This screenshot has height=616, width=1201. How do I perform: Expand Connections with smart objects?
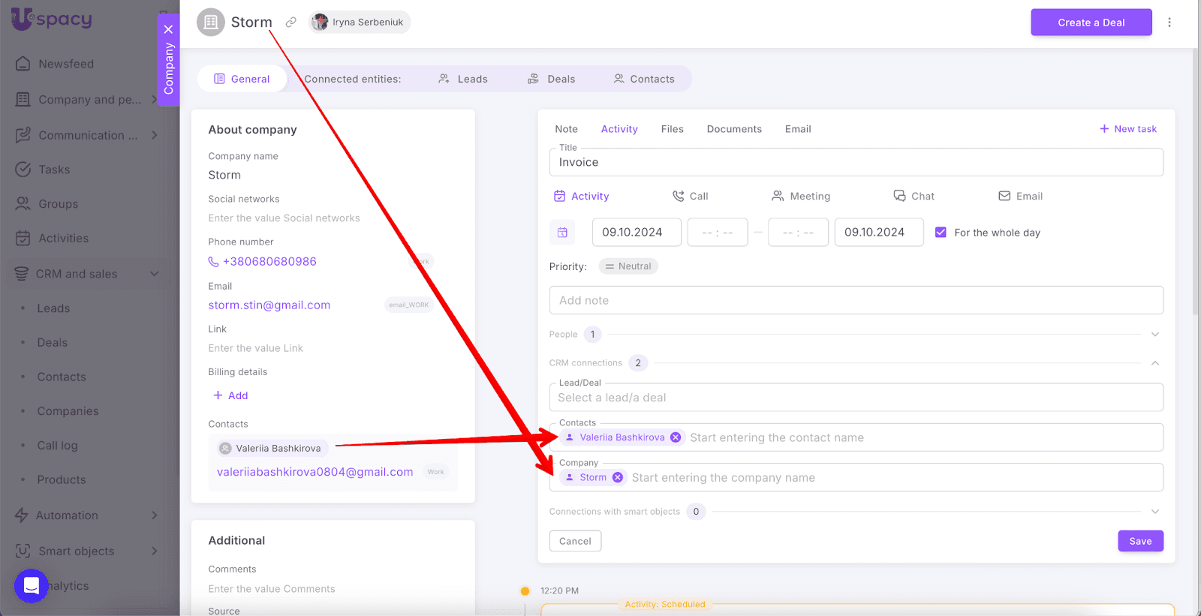(1155, 512)
